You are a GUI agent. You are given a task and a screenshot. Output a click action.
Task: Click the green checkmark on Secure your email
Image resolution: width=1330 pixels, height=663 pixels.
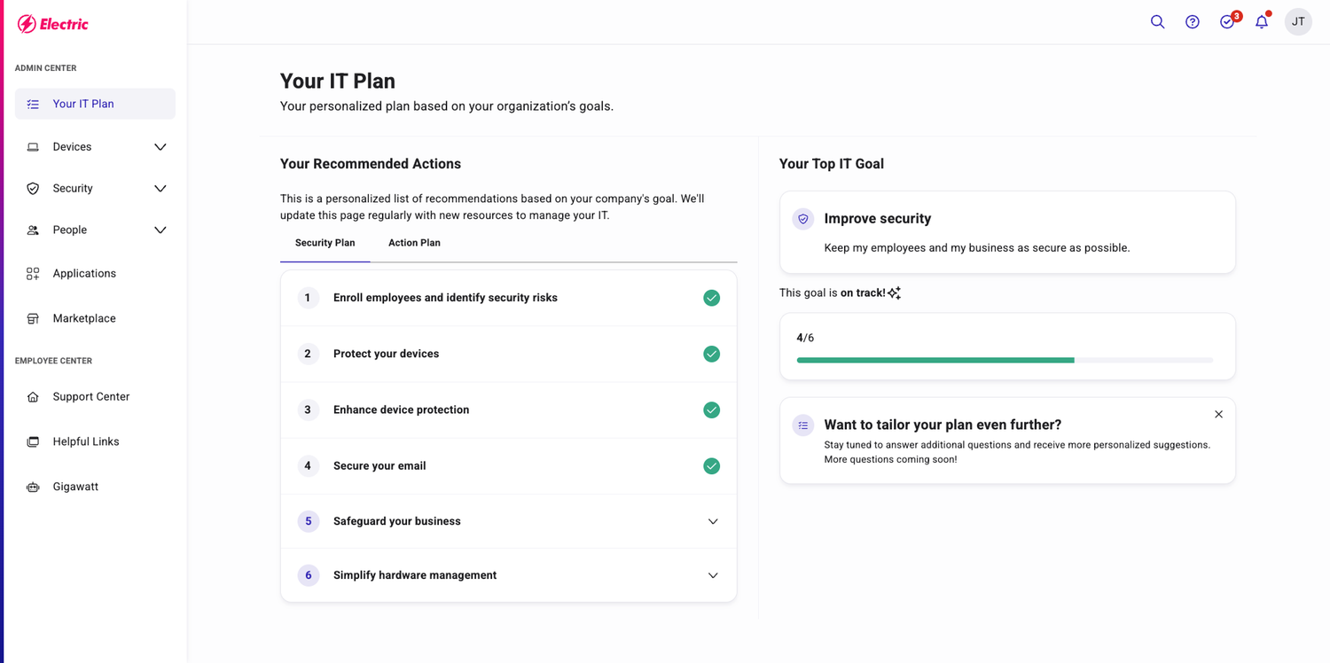point(711,465)
